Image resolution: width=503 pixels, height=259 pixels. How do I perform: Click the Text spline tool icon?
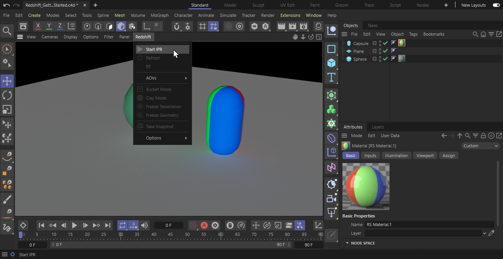coord(331,77)
